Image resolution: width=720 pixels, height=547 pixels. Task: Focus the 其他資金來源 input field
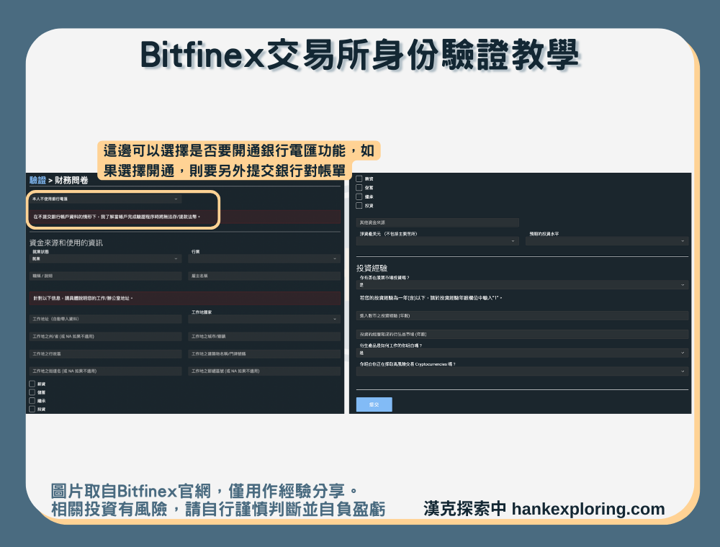[x=437, y=222]
